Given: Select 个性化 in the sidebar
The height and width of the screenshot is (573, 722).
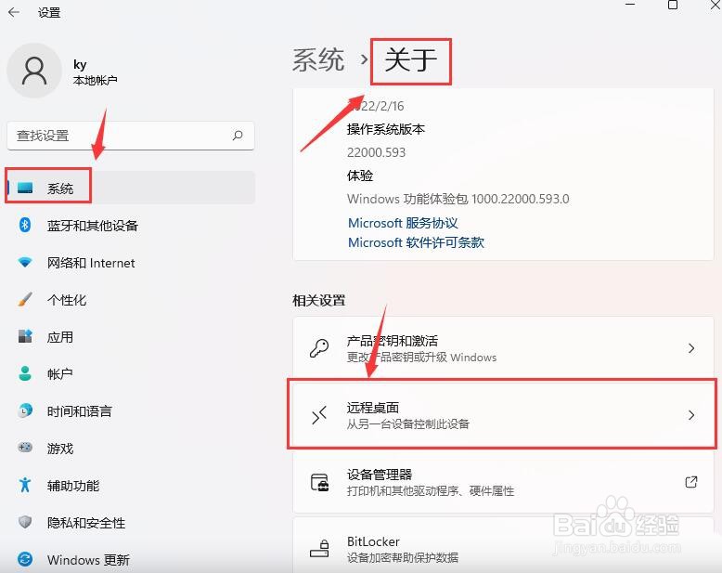Looking at the screenshot, I should click(130, 299).
